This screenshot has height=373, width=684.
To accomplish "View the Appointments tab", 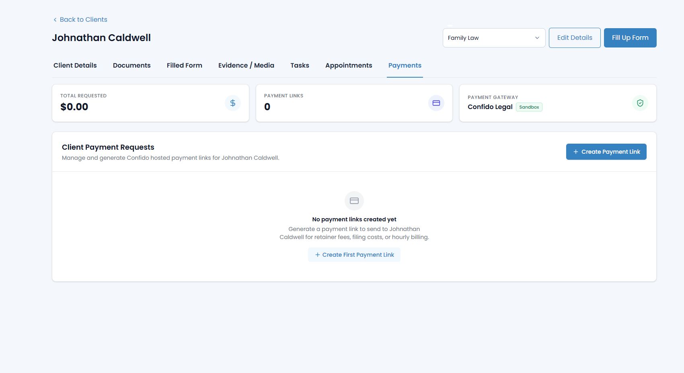I will pos(349,65).
